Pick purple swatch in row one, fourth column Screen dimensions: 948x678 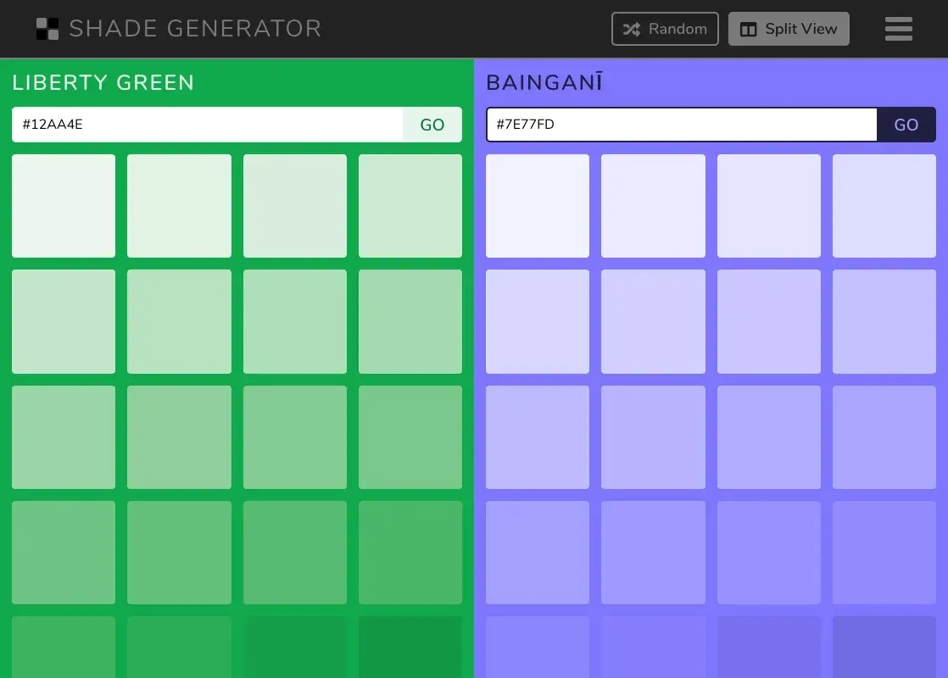tap(884, 206)
